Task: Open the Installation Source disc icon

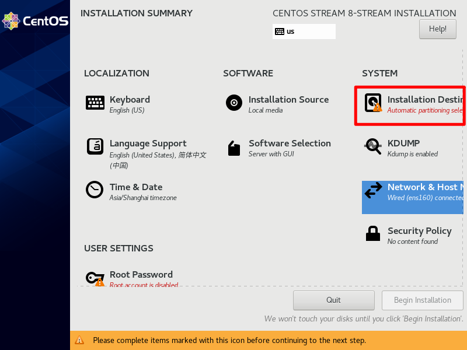Action: coord(234,103)
